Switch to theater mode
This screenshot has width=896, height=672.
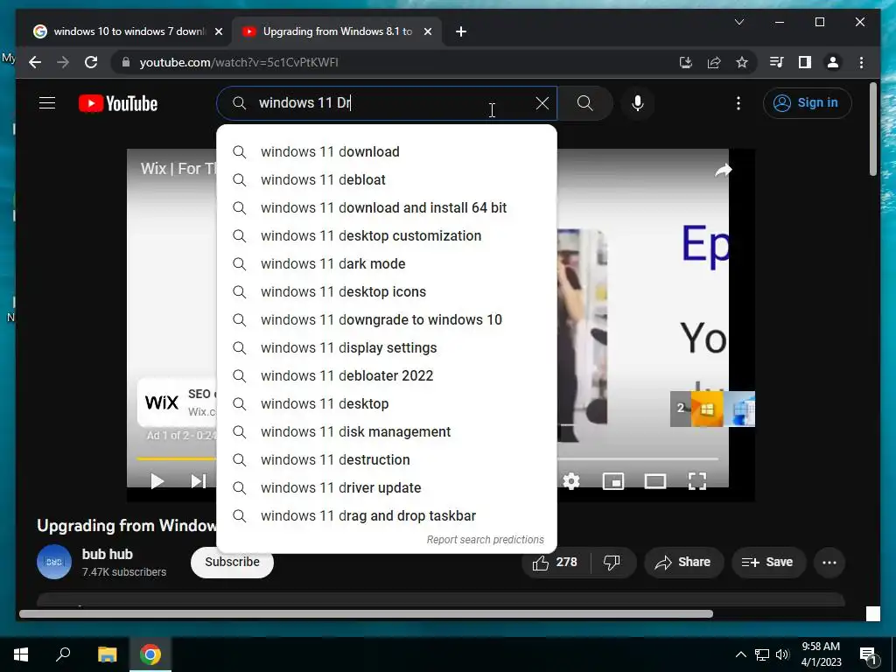pos(654,481)
